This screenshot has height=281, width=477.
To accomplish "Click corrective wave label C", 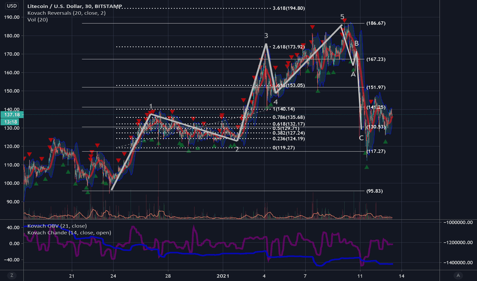I will click(x=361, y=138).
